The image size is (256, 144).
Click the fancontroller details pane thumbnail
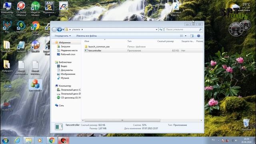[59, 127]
